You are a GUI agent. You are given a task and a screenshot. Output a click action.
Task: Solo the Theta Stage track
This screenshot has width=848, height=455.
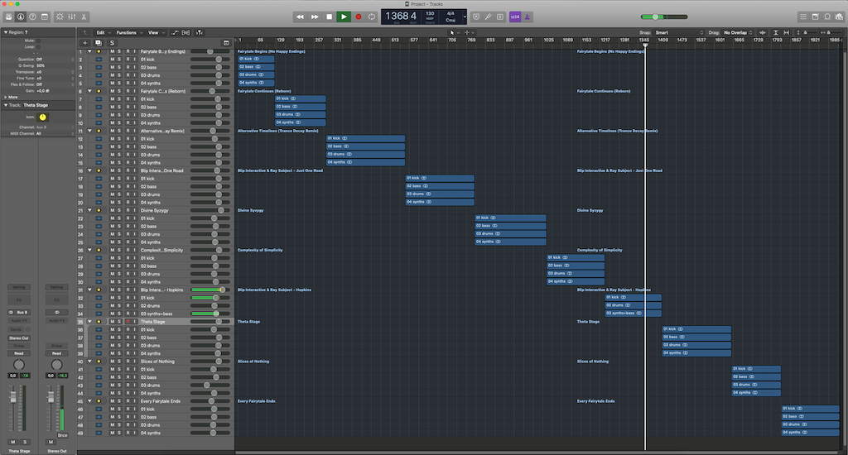(120, 322)
